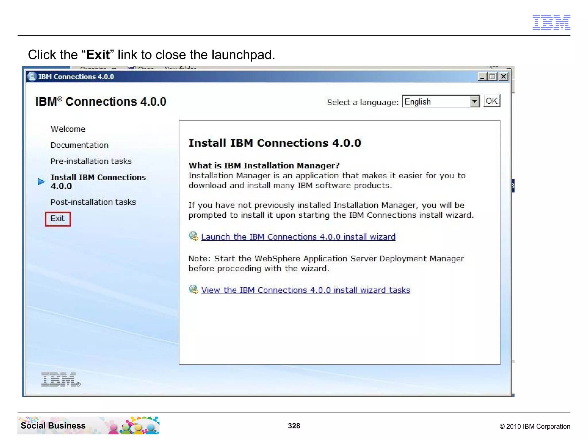
Task: Close the IBM Connections 4.0.0 window
Action: point(504,77)
